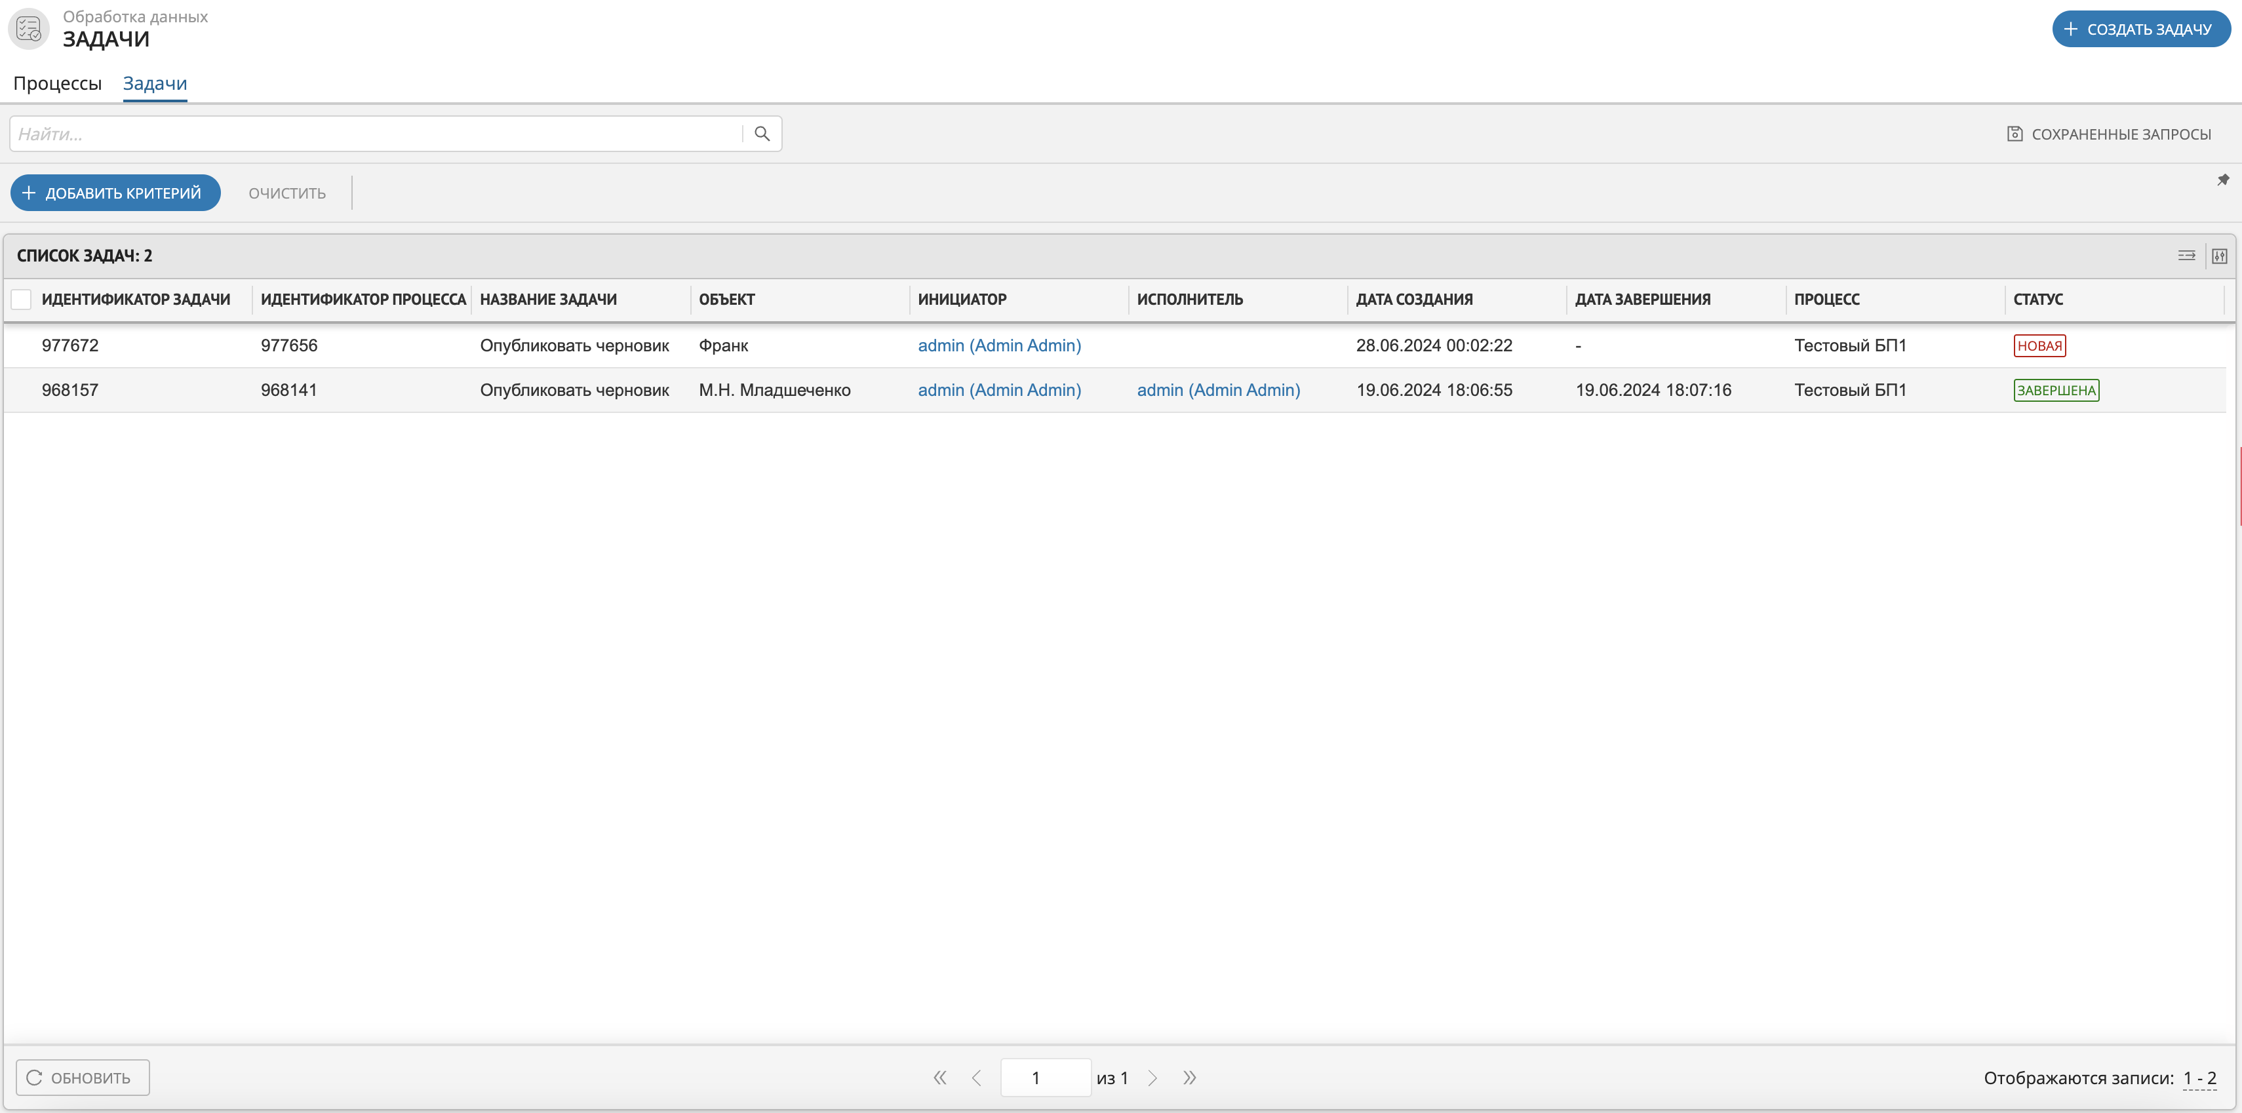Click task identifier 968157

click(x=71, y=390)
